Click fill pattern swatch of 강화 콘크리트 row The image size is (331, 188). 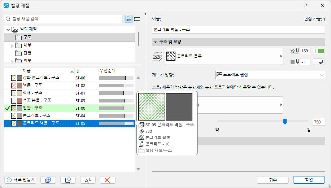click(14, 78)
